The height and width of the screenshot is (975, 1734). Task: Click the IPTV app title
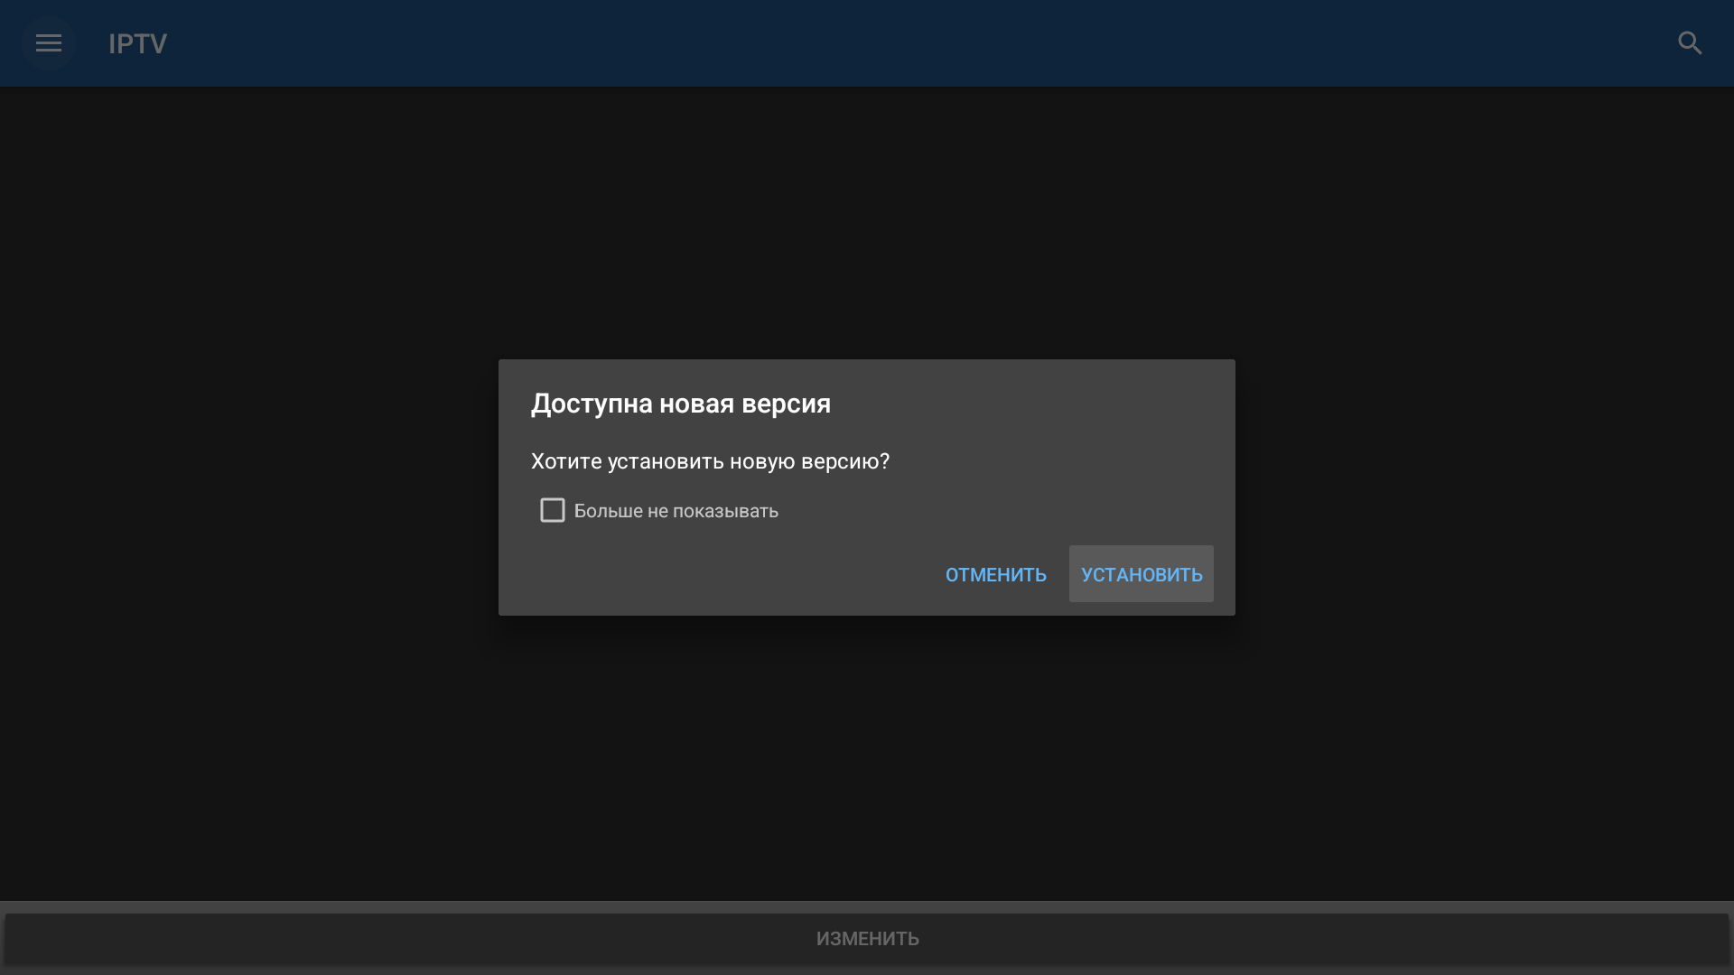137,43
